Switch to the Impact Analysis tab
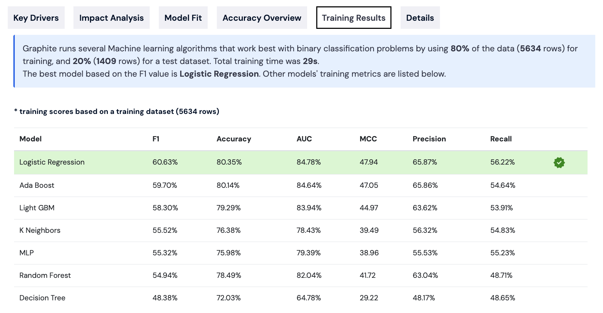This screenshot has width=603, height=313. (111, 18)
